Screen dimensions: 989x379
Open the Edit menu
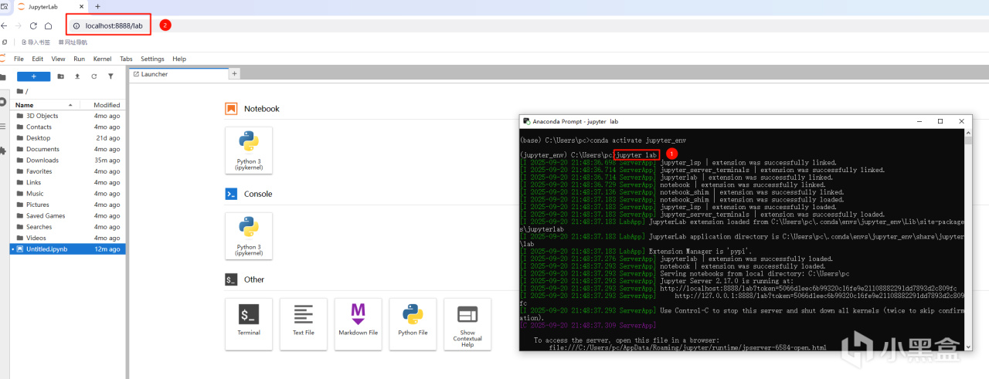(37, 59)
